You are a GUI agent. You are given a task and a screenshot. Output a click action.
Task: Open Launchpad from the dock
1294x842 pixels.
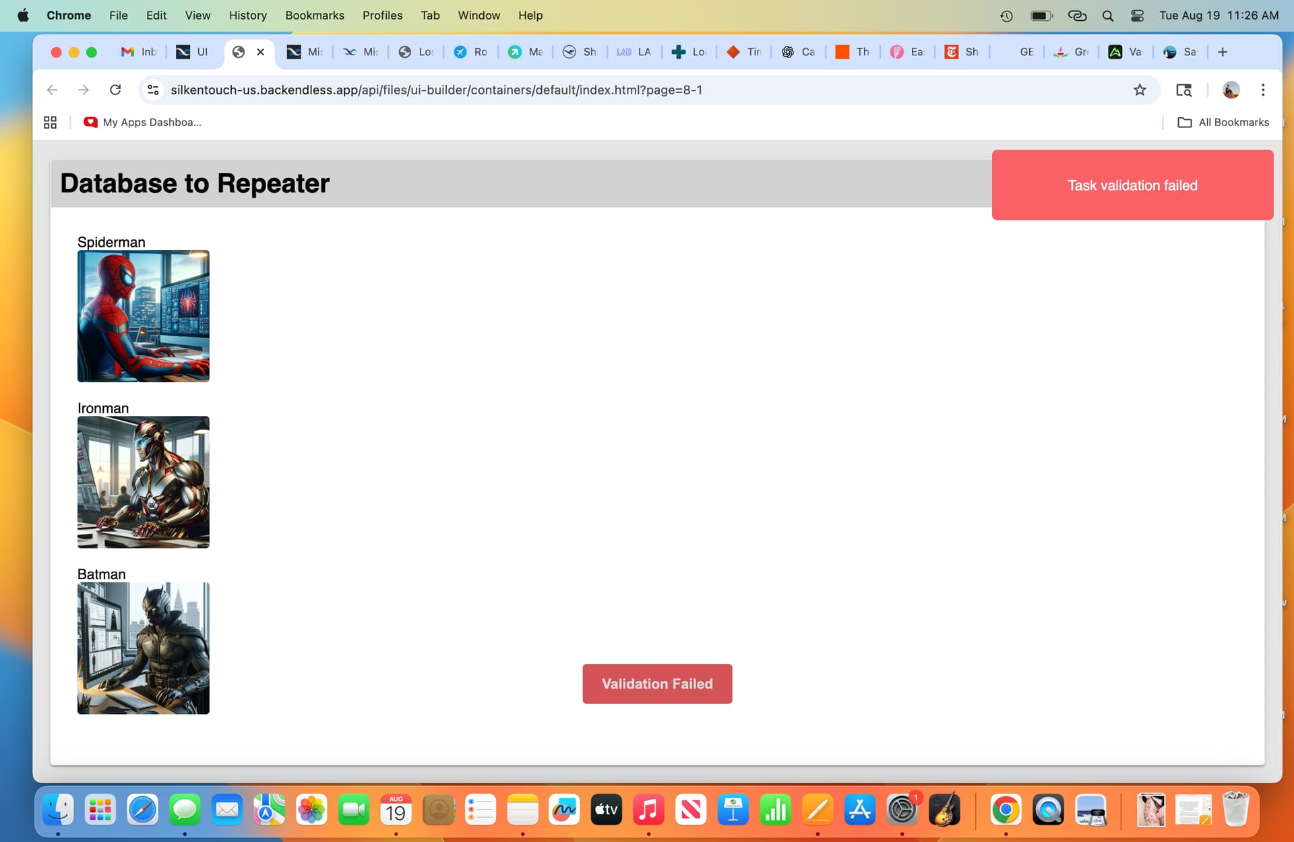tap(100, 810)
